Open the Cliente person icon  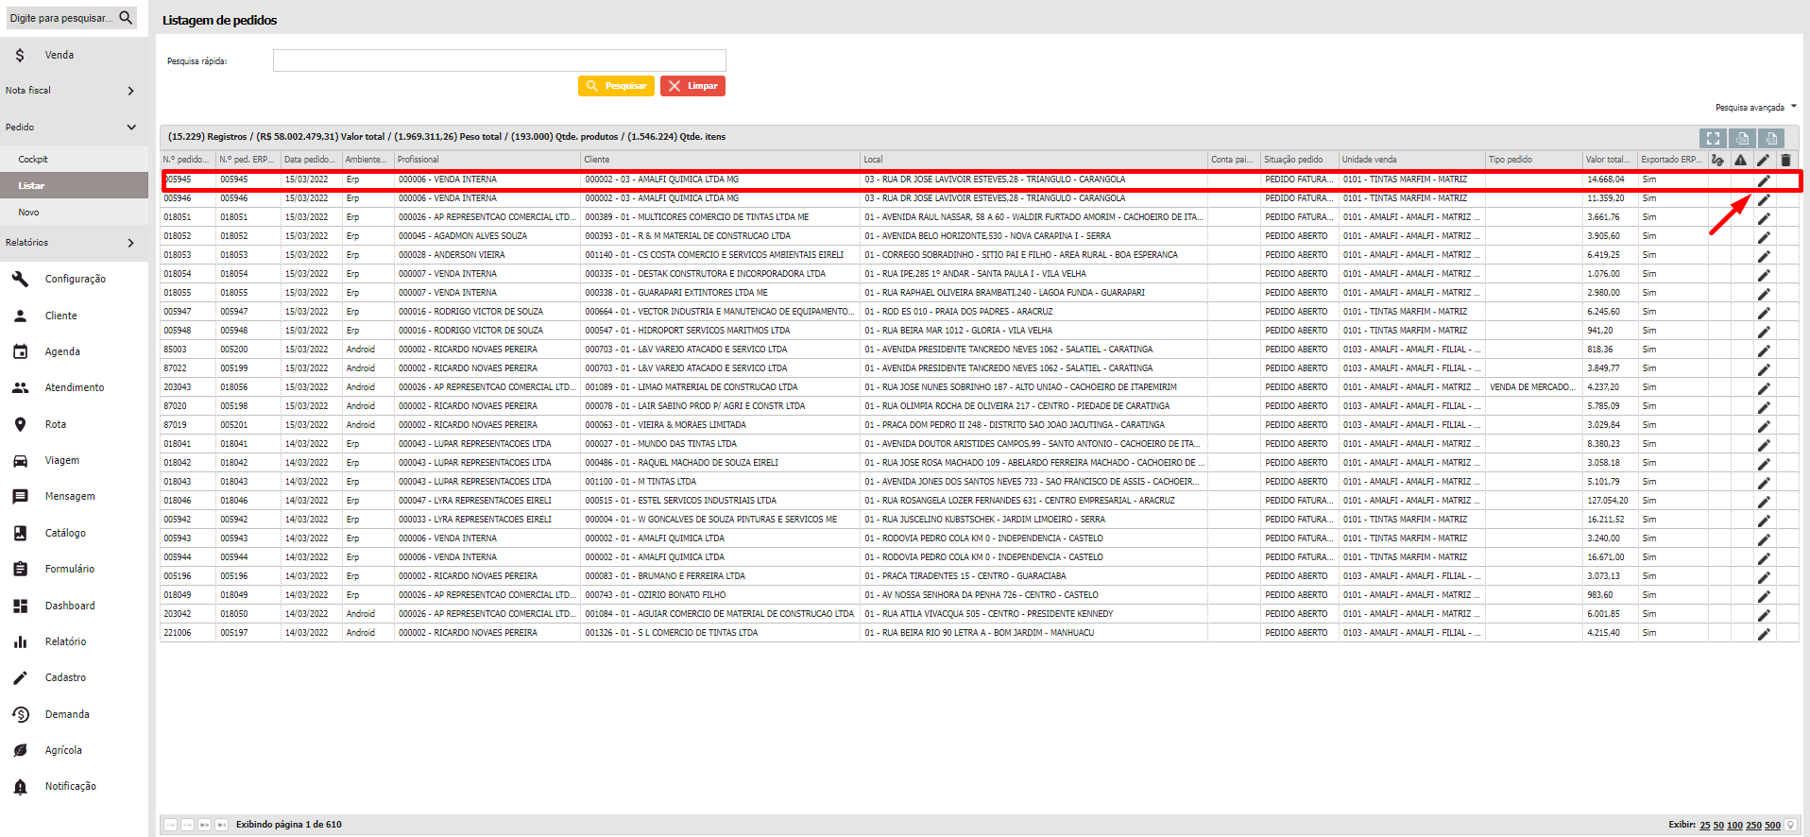point(20,316)
